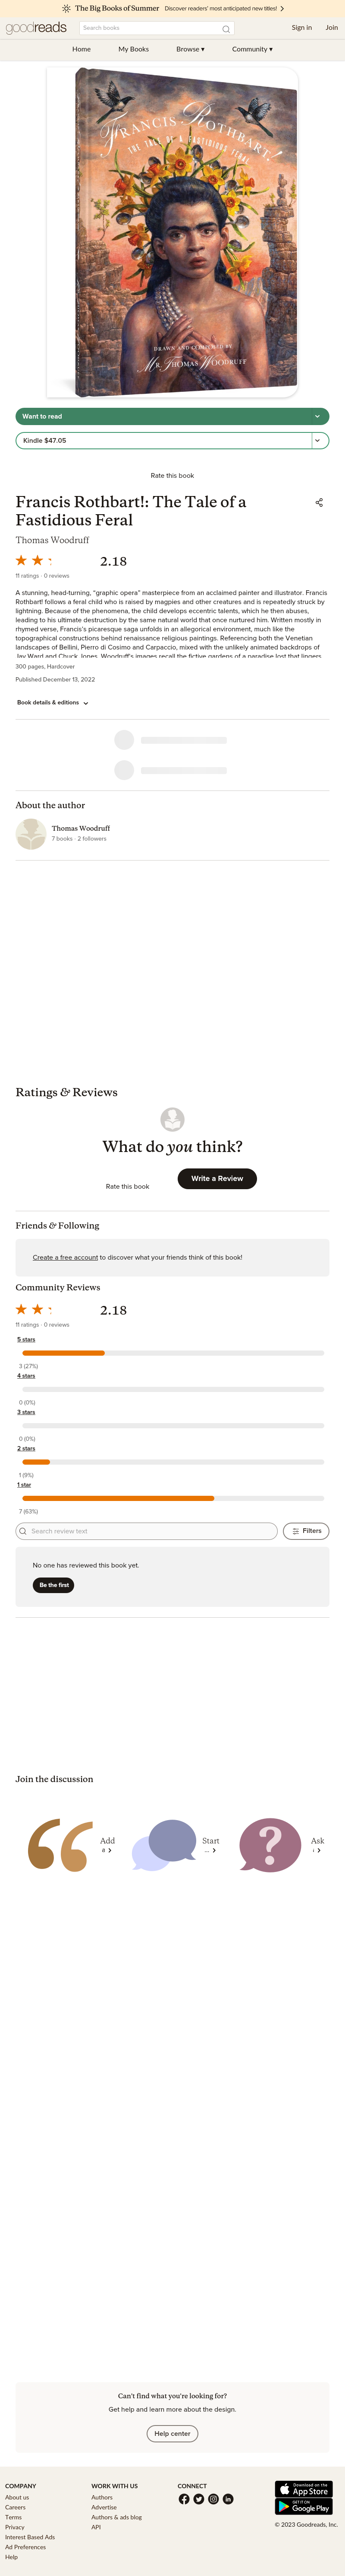Open the Community menu
This screenshot has width=345, height=2576.
[x=252, y=49]
